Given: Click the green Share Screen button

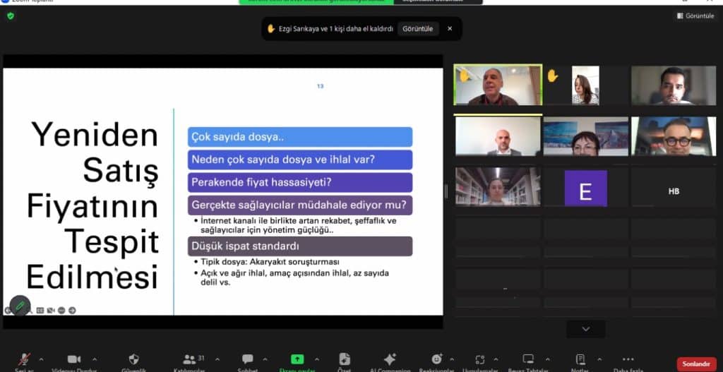Looking at the screenshot, I should click(x=297, y=359).
